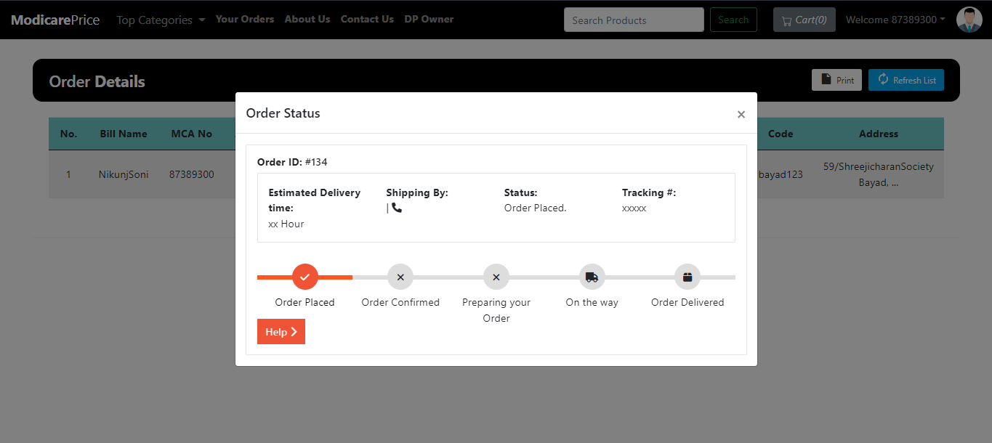992x443 pixels.
Task: Click the Preparing your Order step circle
Action: tap(496, 277)
